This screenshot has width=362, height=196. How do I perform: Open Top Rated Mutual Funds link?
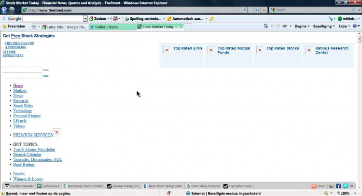(x=234, y=50)
